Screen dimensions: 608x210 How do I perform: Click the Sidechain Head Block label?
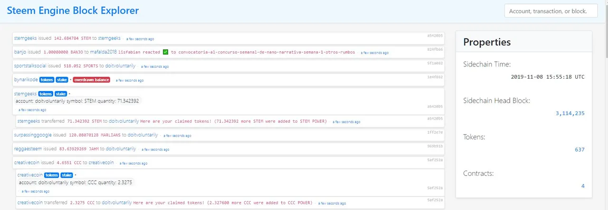(x=496, y=100)
